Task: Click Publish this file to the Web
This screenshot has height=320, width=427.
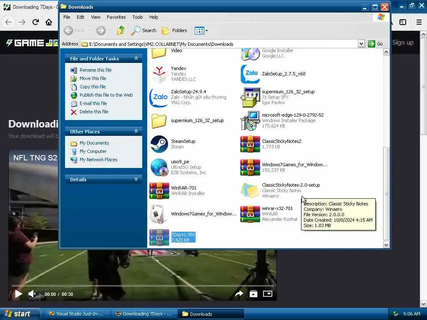Action: [106, 95]
